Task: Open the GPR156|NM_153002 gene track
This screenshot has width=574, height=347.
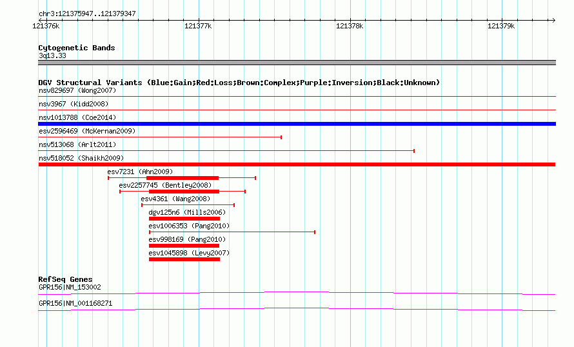Action: 297,293
